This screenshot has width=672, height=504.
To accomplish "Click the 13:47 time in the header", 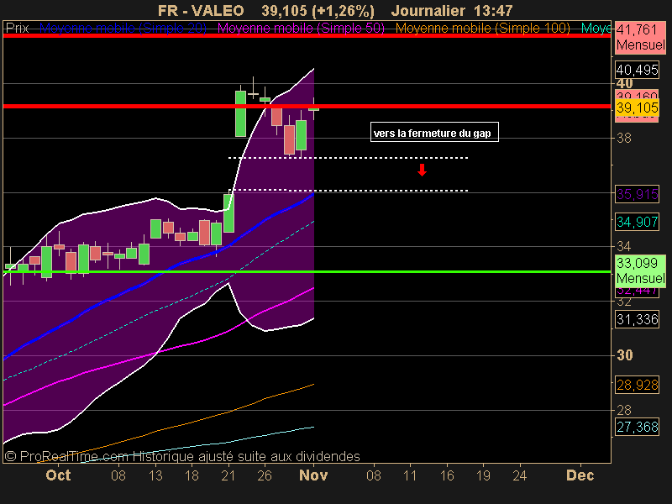I will [493, 10].
